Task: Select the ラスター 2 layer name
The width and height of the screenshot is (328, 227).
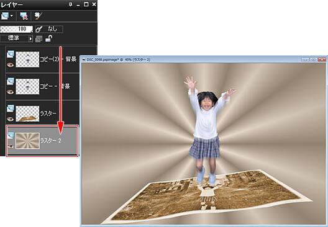Action: click(50, 141)
